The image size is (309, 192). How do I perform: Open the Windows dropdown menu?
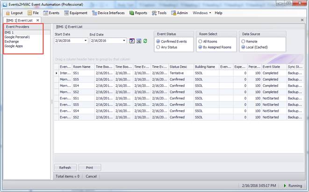(x=202, y=13)
